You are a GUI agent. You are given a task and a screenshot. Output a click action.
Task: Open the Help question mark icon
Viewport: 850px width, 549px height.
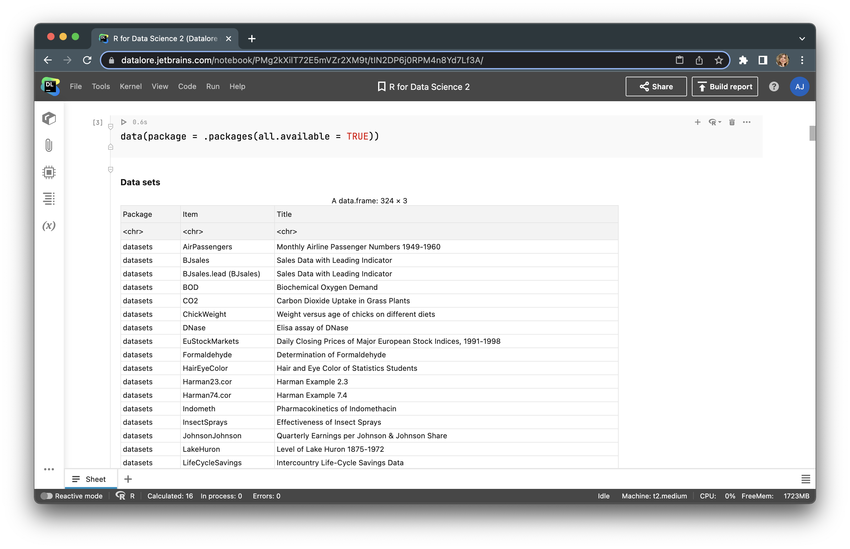(x=773, y=86)
